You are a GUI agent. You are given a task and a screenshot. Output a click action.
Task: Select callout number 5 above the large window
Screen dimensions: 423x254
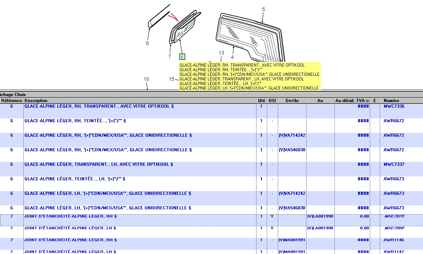pyautogui.click(x=263, y=10)
